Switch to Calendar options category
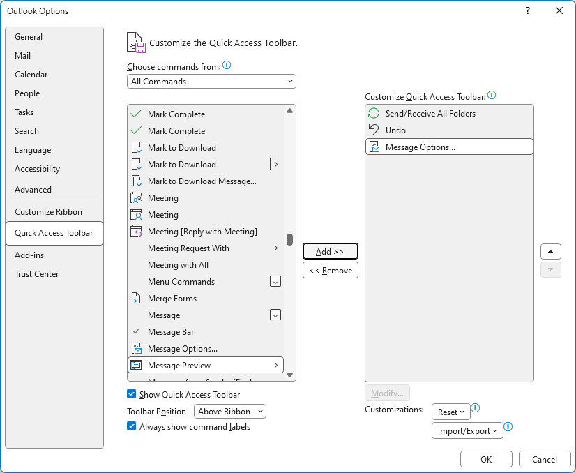576x473 pixels. [x=54, y=74]
